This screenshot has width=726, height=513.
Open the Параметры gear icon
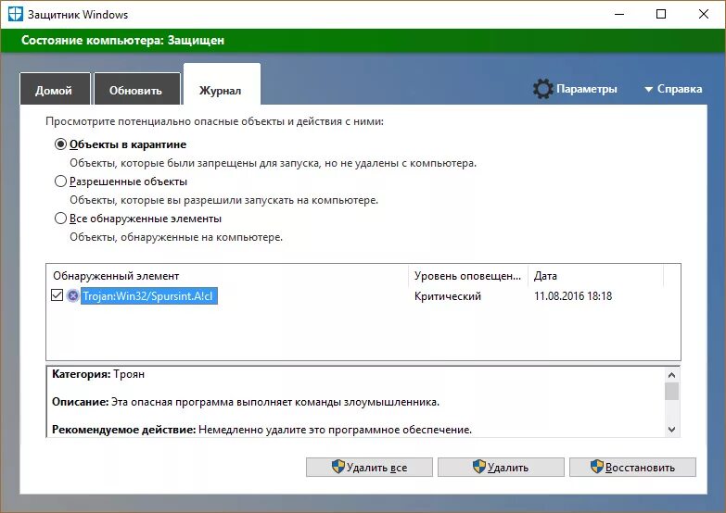(x=542, y=89)
